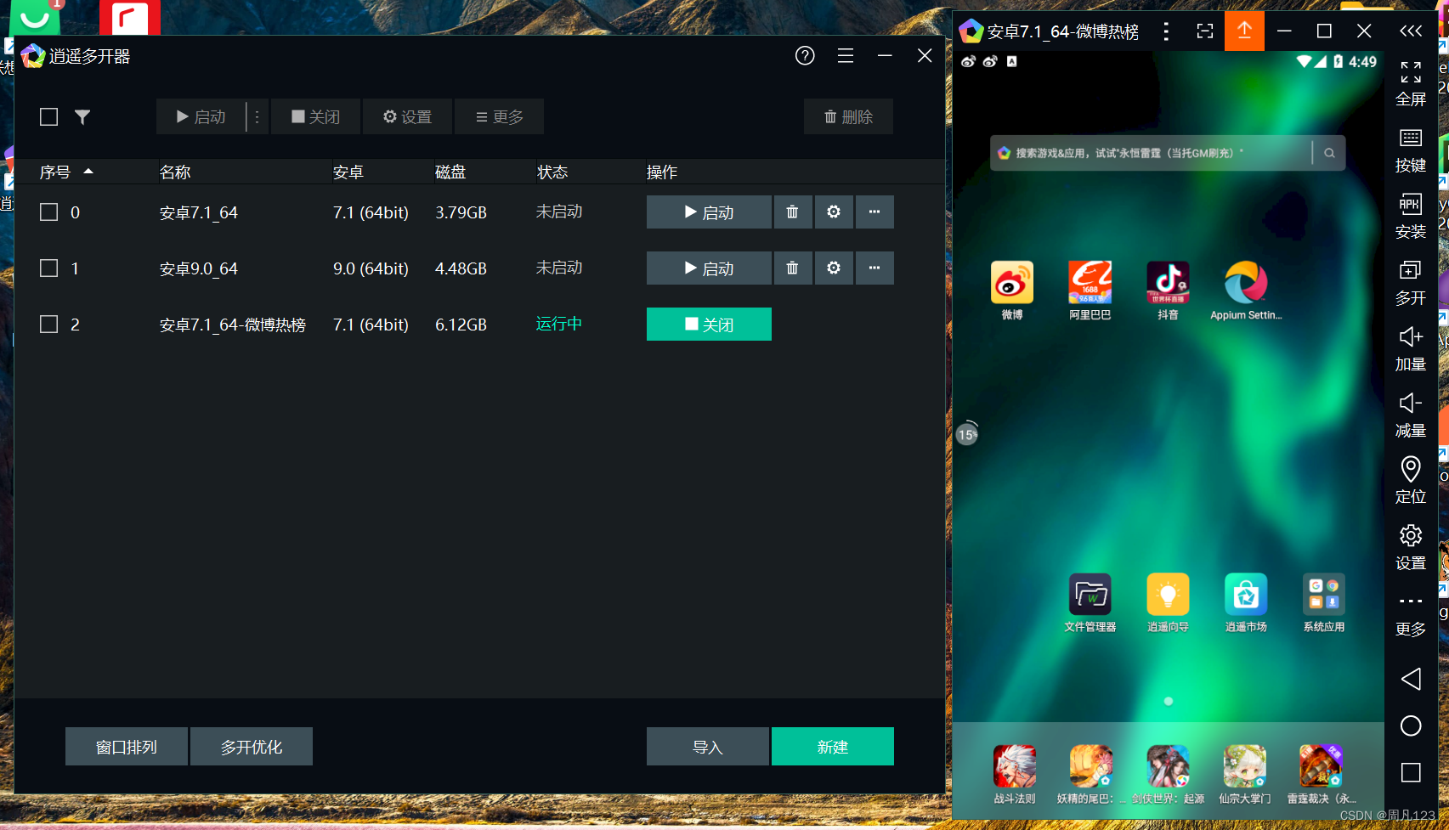The width and height of the screenshot is (1449, 830).
Task: Click 全屏 fullscreen in emulator sidebar
Action: [1411, 84]
